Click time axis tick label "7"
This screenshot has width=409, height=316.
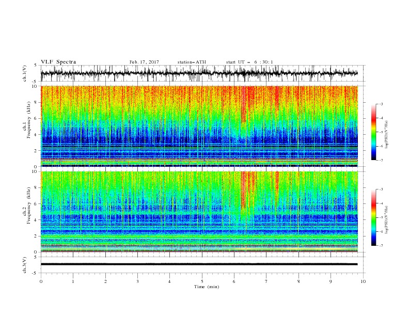pyautogui.click(x=266, y=281)
